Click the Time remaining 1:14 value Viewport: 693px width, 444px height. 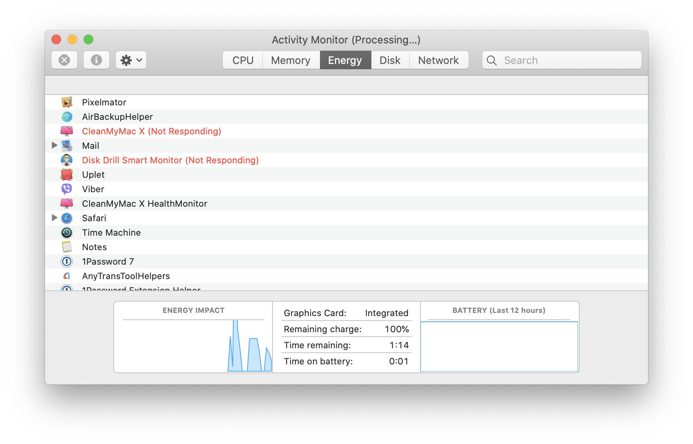tap(399, 345)
